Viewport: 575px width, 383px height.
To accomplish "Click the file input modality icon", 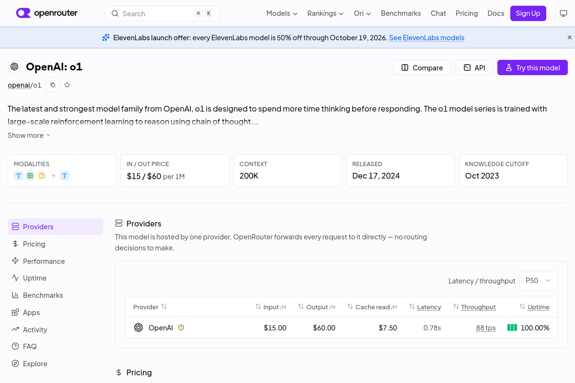I will click(42, 176).
